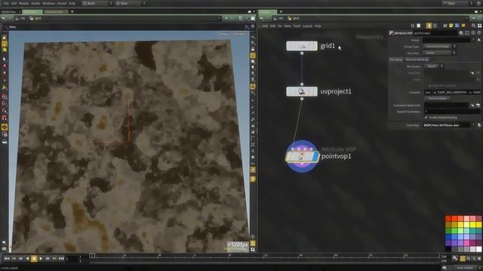This screenshot has width=483, height=271.
Task: Step forward one frame in playbar
Action: coord(48,259)
